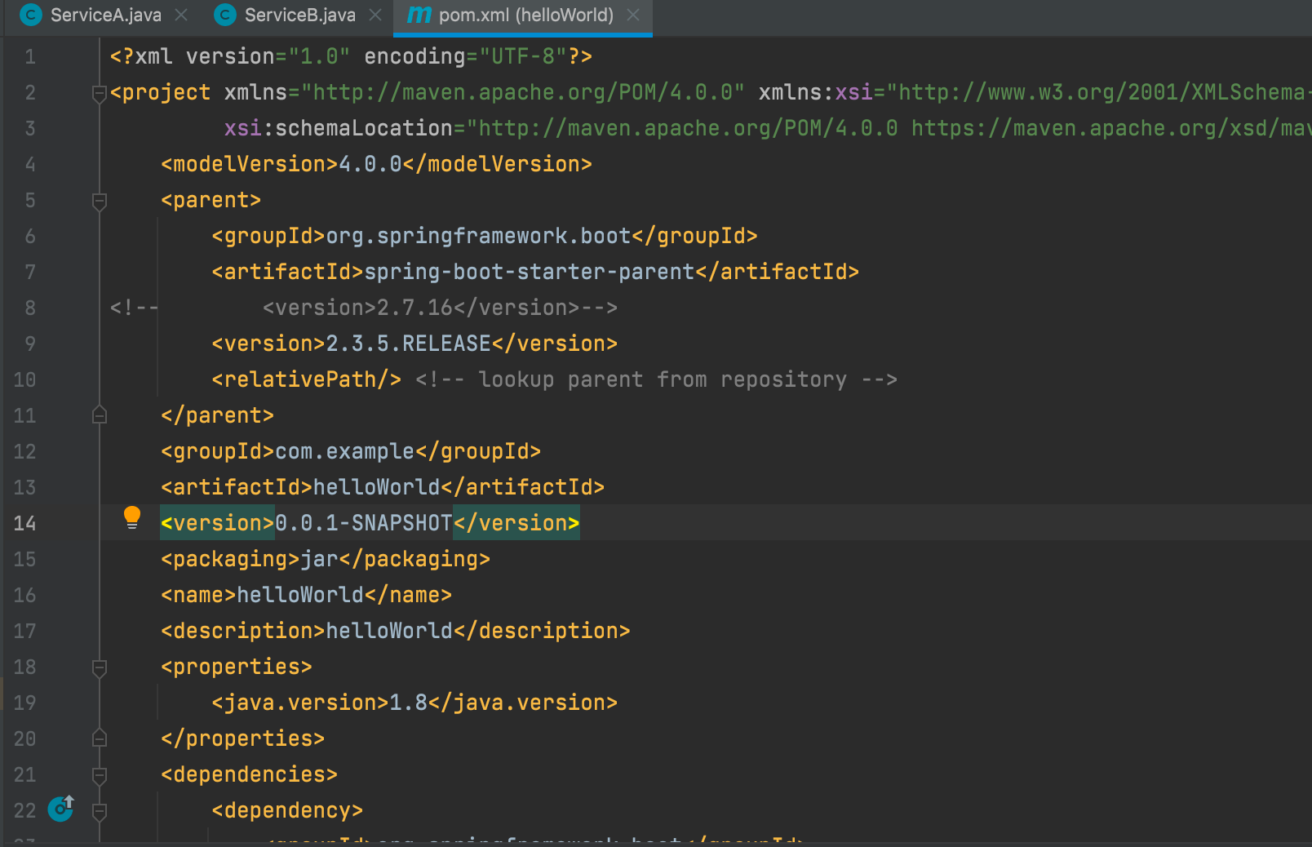This screenshot has height=847, width=1312.
Task: Switch to the ServiceB.java tab
Action: 299,16
